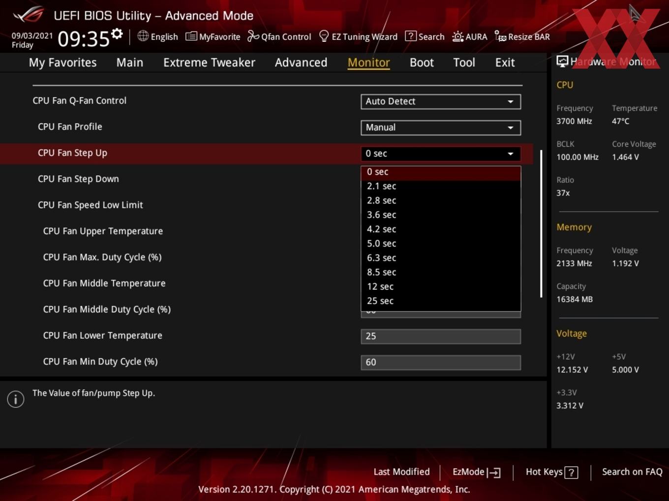The height and width of the screenshot is (501, 669).
Task: Click the 16384 MB capacity value
Action: pos(574,299)
